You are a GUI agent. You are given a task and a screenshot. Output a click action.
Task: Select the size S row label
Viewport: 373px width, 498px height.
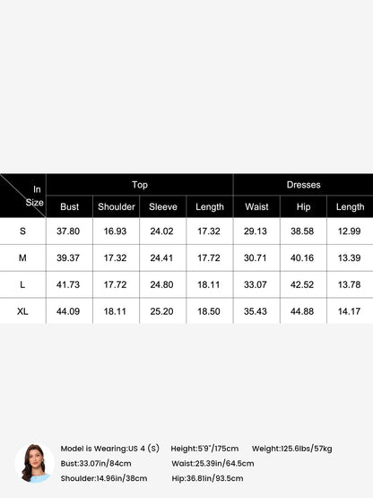[x=22, y=231]
